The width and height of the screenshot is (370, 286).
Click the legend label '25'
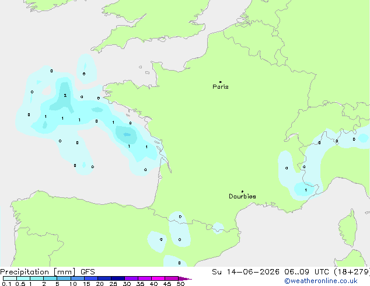click(x=113, y=284)
